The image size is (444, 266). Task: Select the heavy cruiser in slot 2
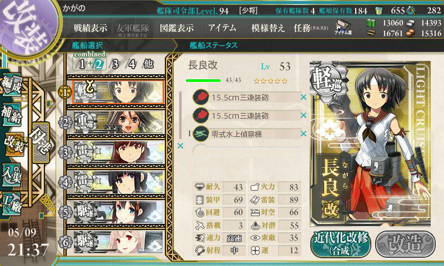click(x=119, y=122)
